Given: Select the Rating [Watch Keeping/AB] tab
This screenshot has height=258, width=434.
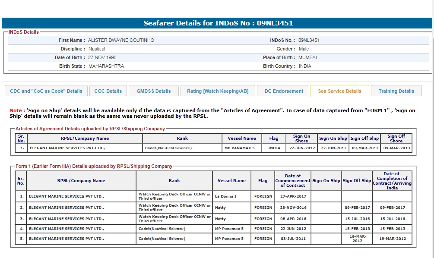Looking at the screenshot, I should 218,91.
